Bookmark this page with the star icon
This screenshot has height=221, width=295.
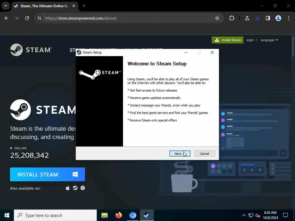click(217, 18)
